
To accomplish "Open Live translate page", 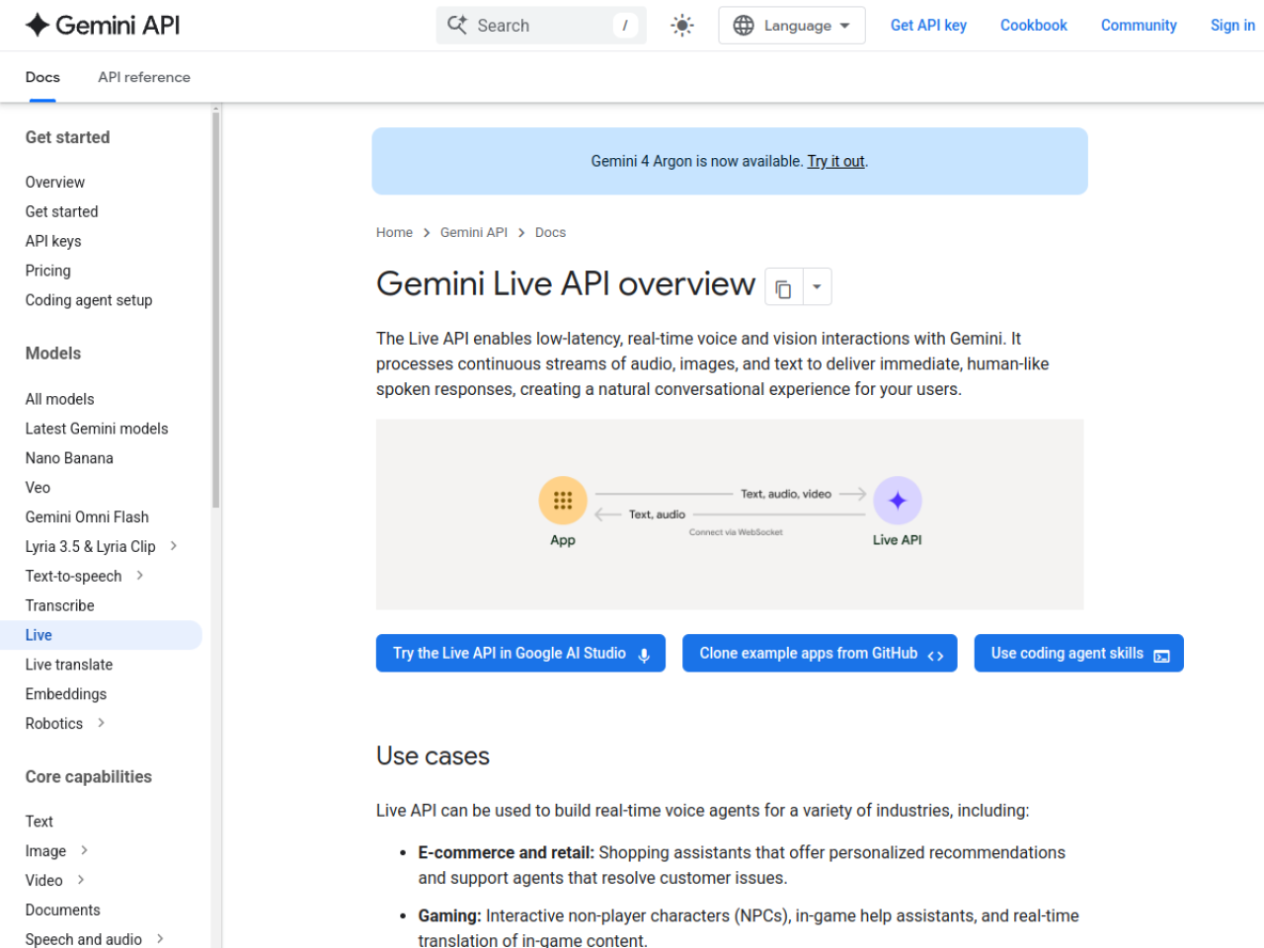I will [x=69, y=665].
